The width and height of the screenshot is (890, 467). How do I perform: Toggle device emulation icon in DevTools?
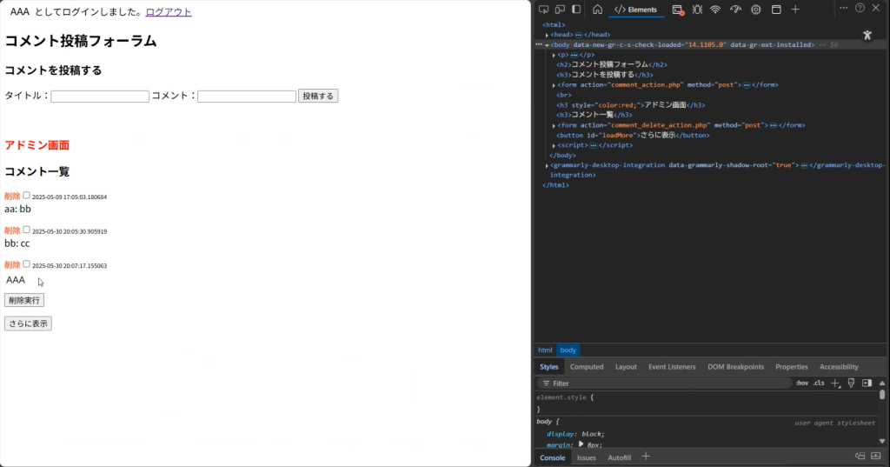[560, 9]
